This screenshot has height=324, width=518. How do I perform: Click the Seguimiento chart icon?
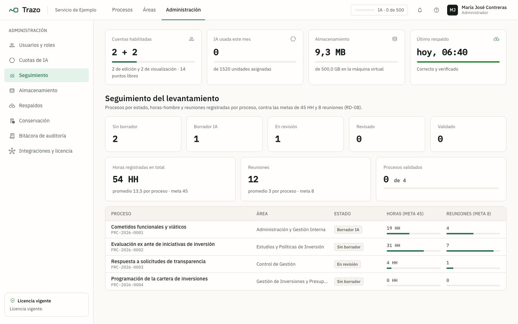(x=12, y=75)
